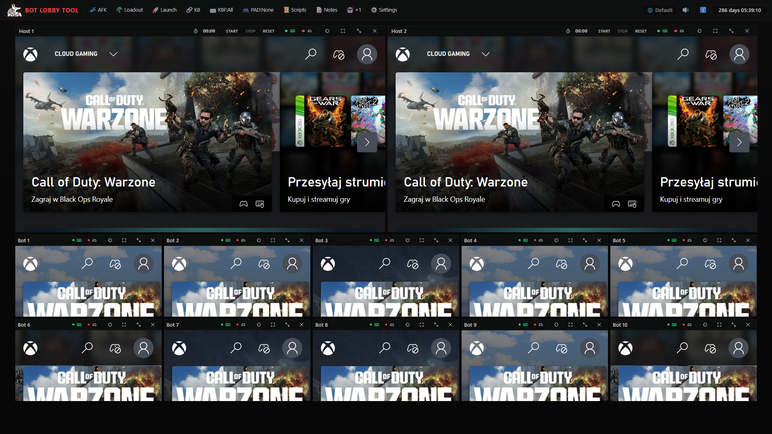
Task: Open the AFK tool from the top toolbar
Action: (98, 10)
